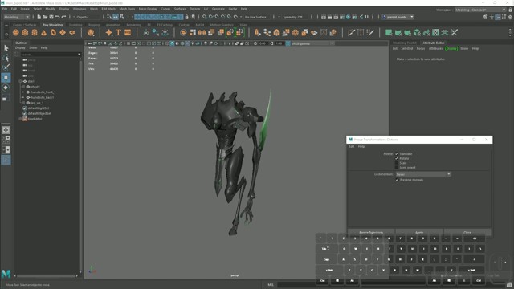Select the polygon sphere shelf icon
The image size is (514, 289).
(15, 32)
